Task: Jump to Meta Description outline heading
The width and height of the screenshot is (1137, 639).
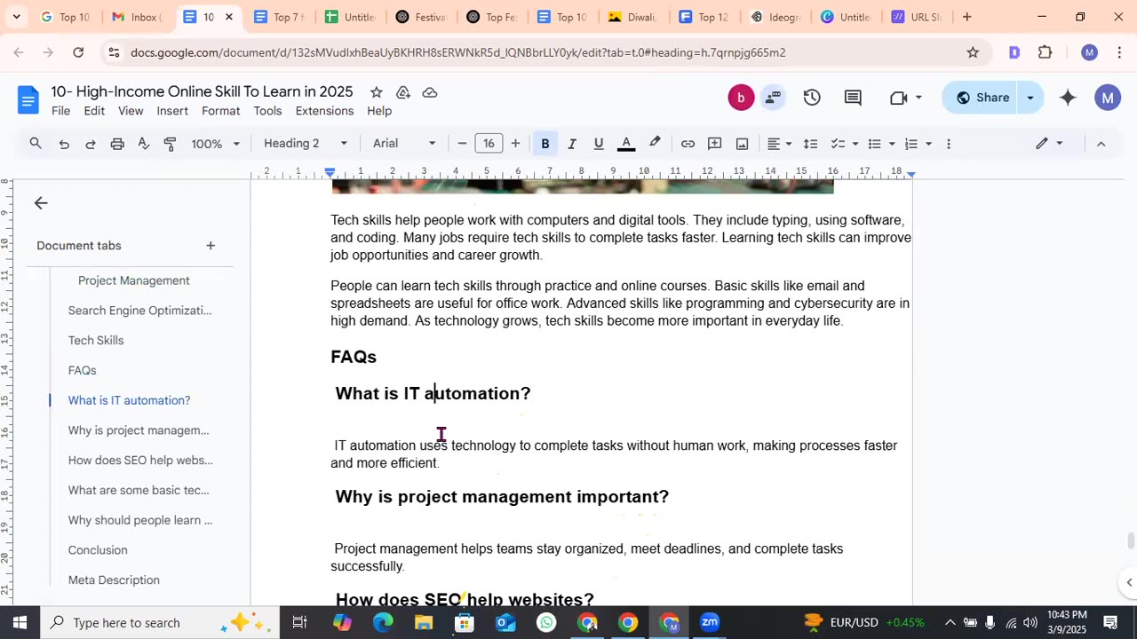Action: point(114,580)
